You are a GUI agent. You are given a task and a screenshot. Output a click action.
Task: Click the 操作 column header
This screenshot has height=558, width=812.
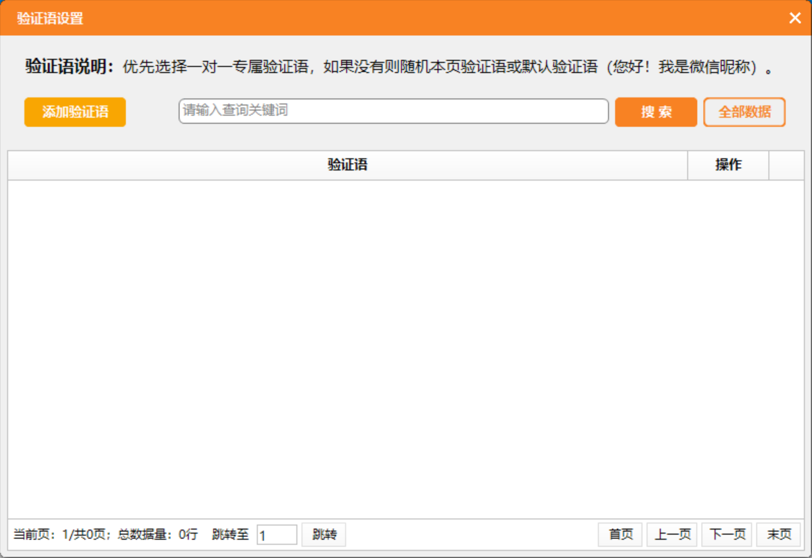[728, 165]
